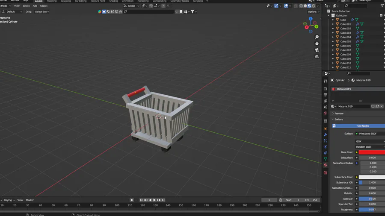The width and height of the screenshot is (385, 216).
Task: Toggle proportional editing button
Action: (163, 6)
